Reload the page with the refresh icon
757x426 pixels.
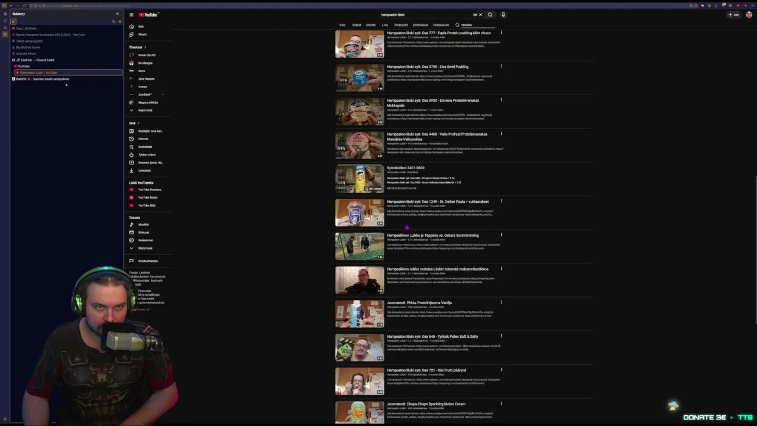24,6
